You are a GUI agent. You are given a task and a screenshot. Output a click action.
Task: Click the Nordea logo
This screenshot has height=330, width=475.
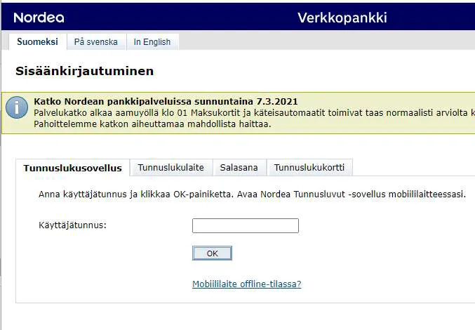[39, 17]
